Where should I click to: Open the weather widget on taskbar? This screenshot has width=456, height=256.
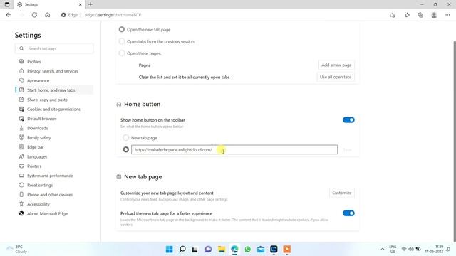point(17,249)
